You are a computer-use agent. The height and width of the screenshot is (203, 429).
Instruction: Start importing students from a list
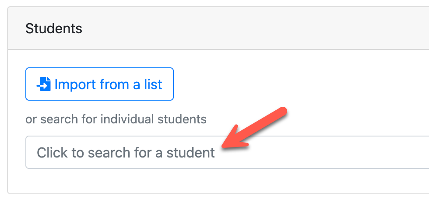[x=99, y=84]
